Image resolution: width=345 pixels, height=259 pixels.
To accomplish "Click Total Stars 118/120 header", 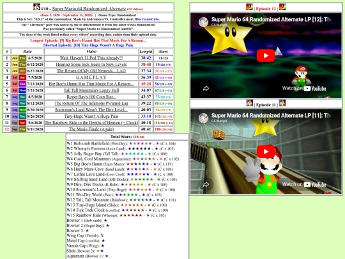I will click(x=127, y=137).
